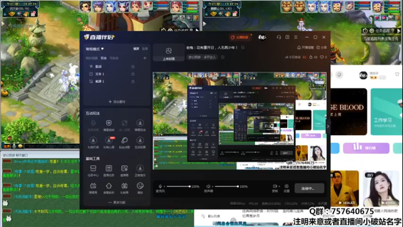
Task: Open the 弹幕秀 tool icon
Action: (93, 186)
